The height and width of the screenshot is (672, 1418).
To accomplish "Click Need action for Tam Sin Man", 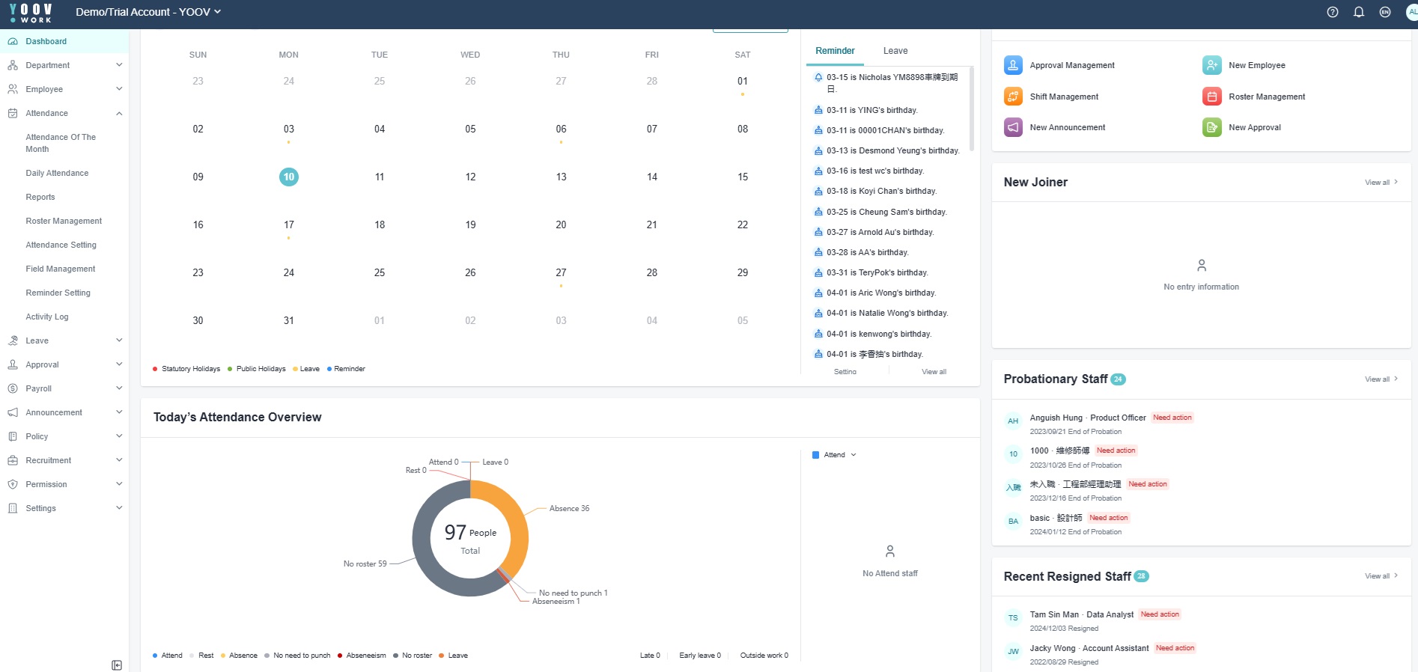I will click(x=1160, y=614).
